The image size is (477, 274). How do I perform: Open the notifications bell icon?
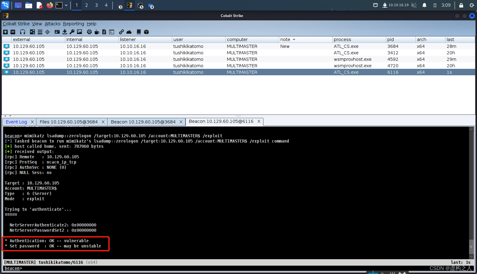click(424, 5)
